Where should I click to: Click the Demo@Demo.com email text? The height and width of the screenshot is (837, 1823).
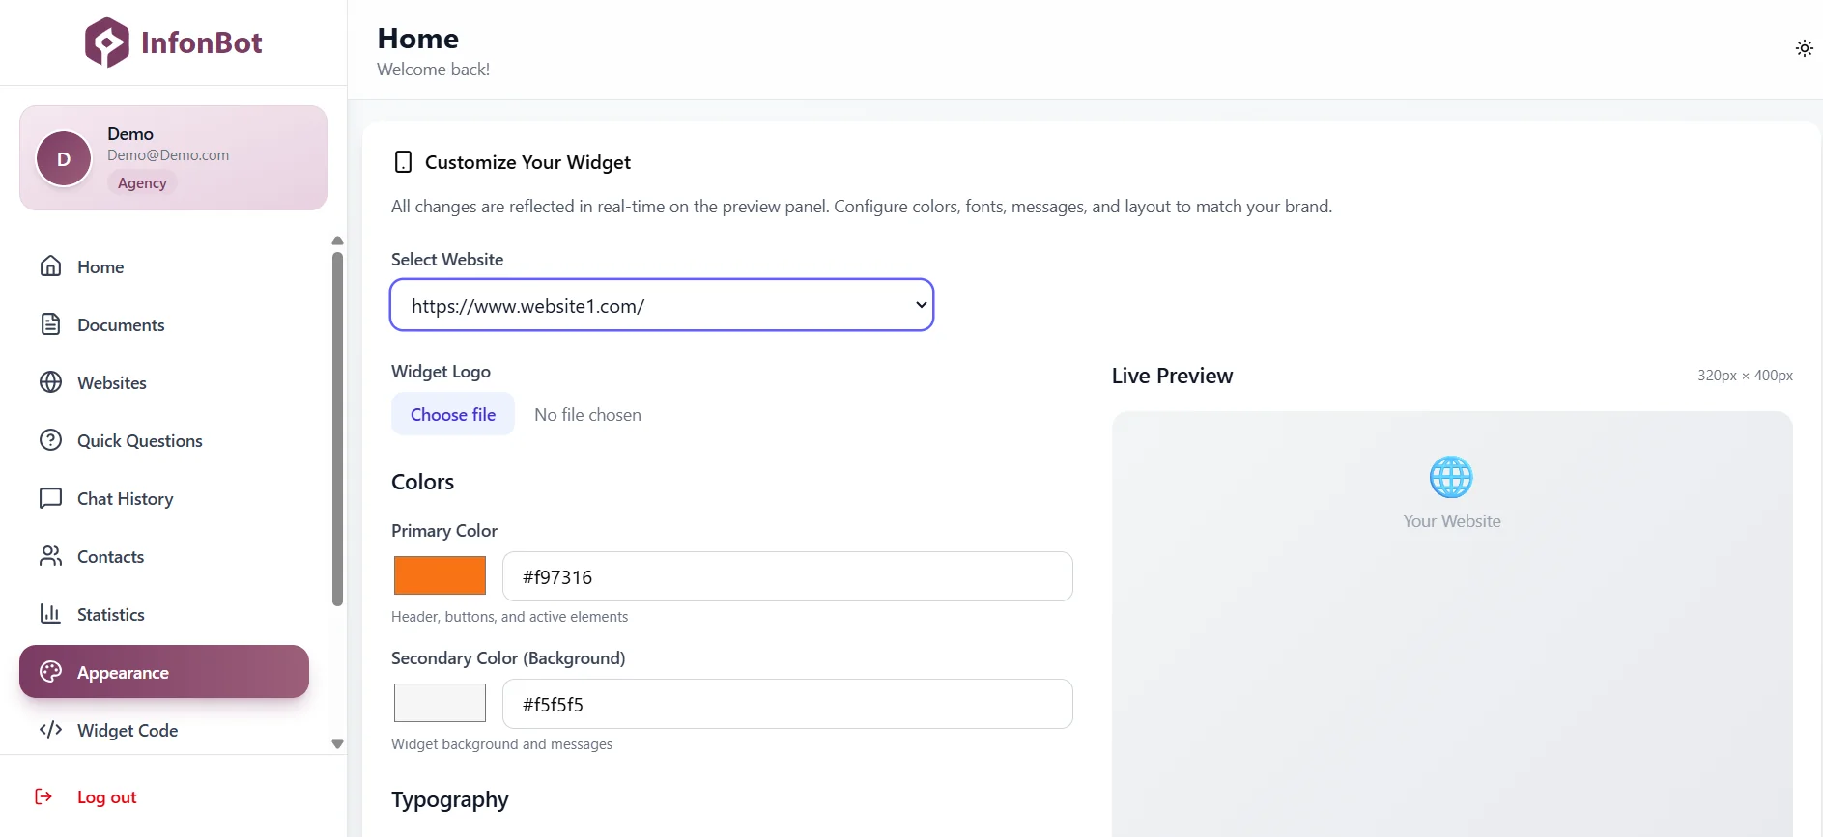pos(168,155)
